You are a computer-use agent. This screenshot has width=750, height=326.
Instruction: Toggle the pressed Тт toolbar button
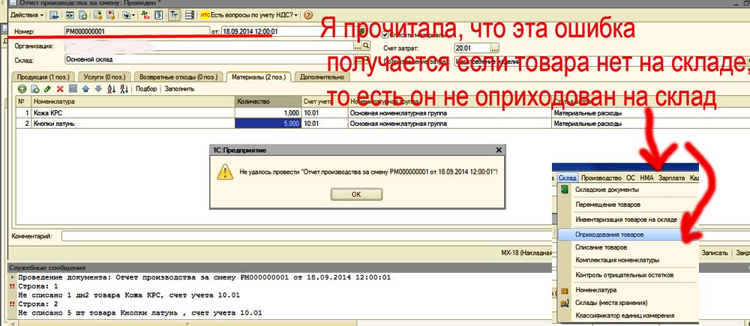[x=174, y=15]
